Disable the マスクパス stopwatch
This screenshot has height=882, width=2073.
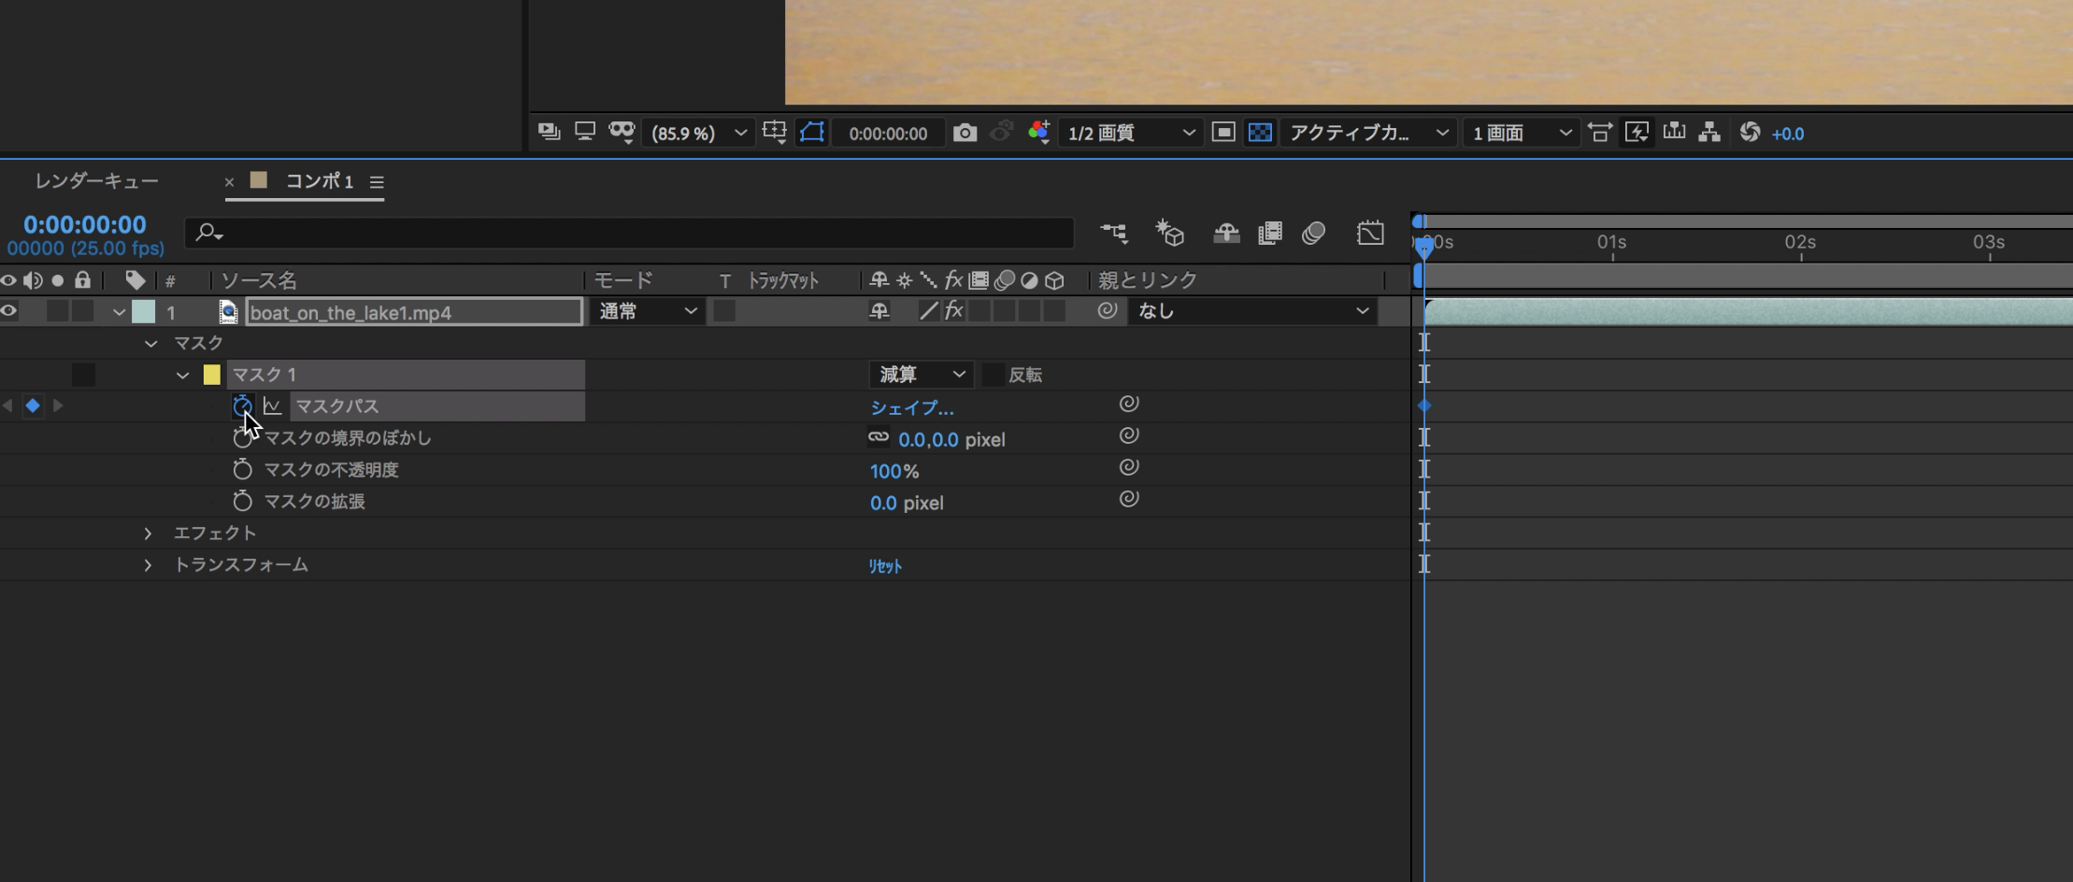point(242,405)
